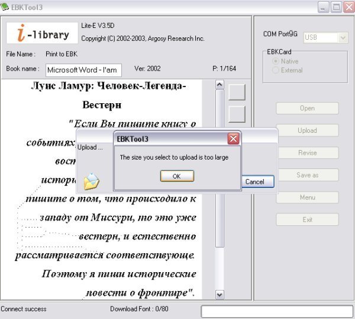Click the 'Print to EBK' file name text
This screenshot has height=319, width=355.
tap(62, 54)
